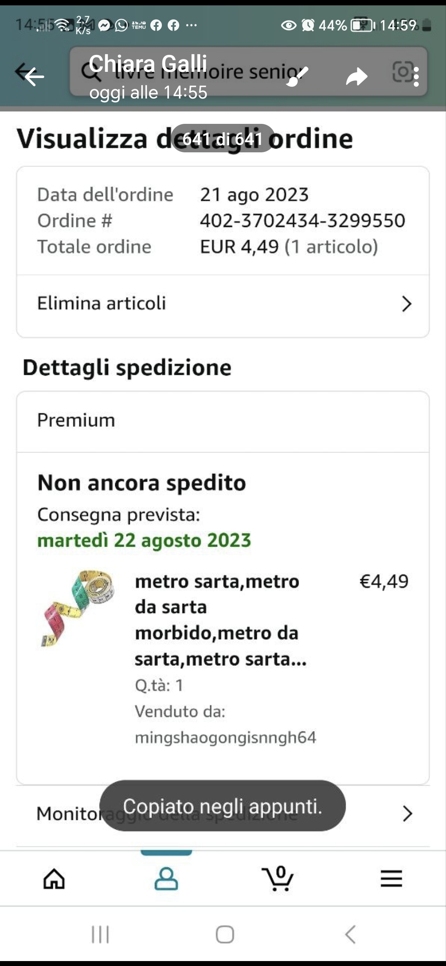Tap the share forward arrow icon
The width and height of the screenshot is (446, 966).
(356, 77)
